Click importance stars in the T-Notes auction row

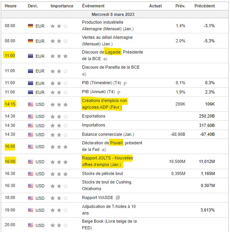(x=59, y=210)
